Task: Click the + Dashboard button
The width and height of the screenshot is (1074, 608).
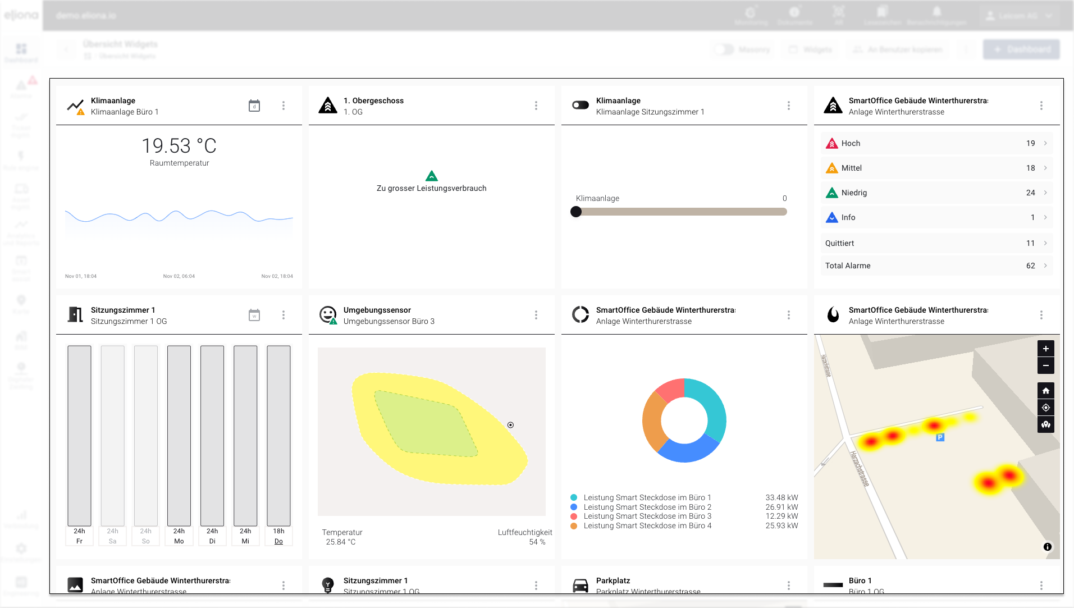Action: (1021, 49)
